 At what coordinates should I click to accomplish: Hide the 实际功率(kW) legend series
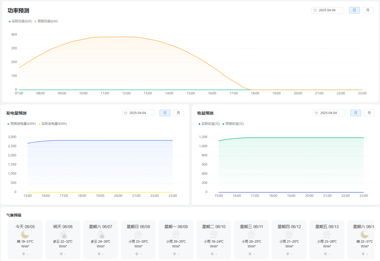pos(20,21)
